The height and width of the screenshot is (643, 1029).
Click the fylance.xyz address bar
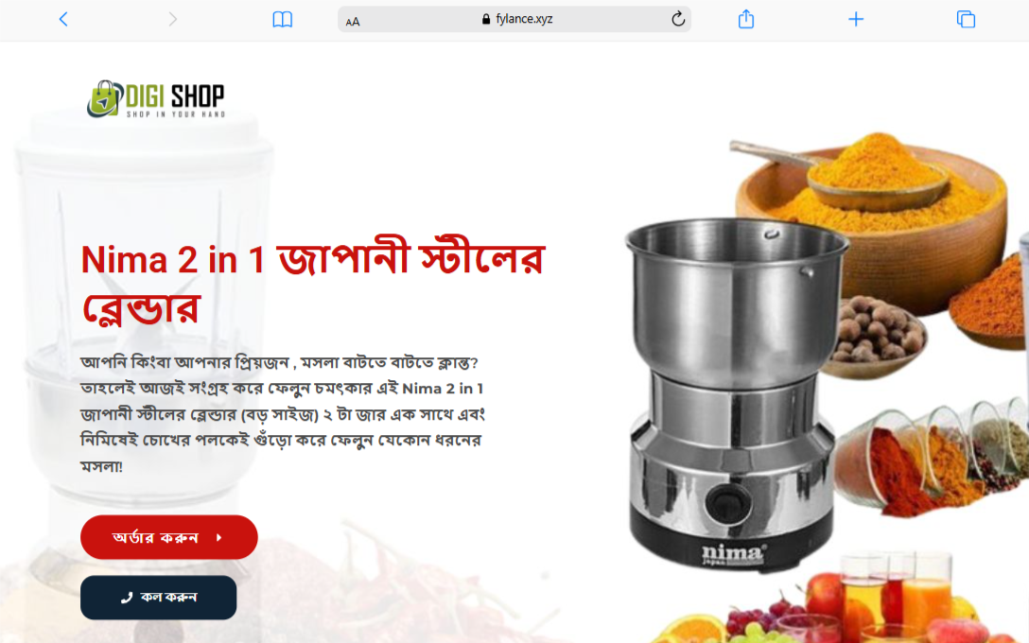click(514, 19)
